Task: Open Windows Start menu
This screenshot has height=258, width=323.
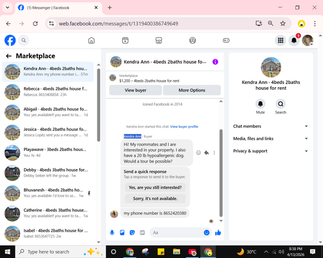Action: point(8,252)
